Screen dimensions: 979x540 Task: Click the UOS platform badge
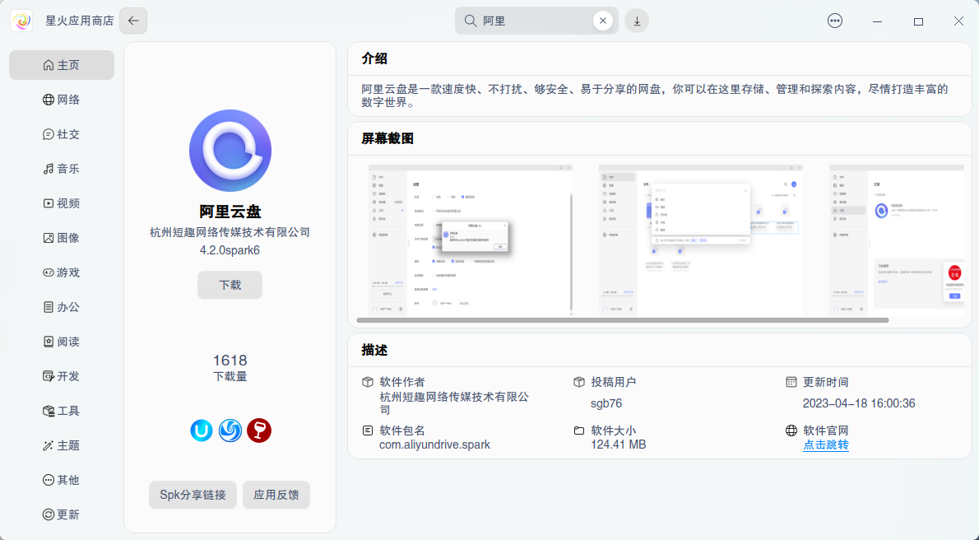click(202, 430)
